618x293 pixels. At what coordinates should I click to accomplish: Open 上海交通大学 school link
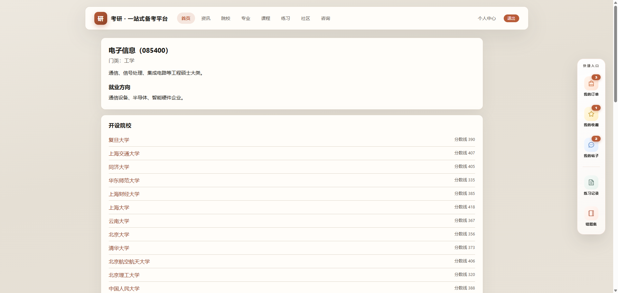click(x=124, y=153)
